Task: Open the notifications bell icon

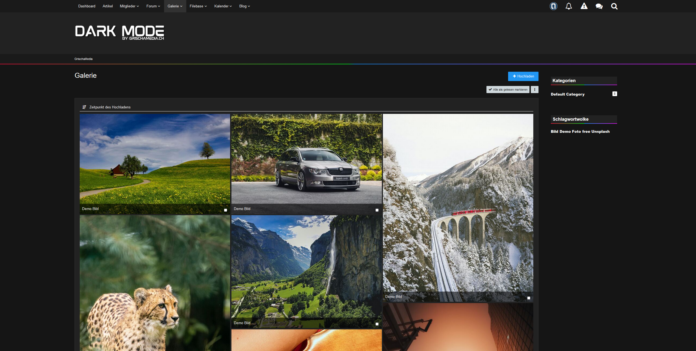Action: click(569, 6)
